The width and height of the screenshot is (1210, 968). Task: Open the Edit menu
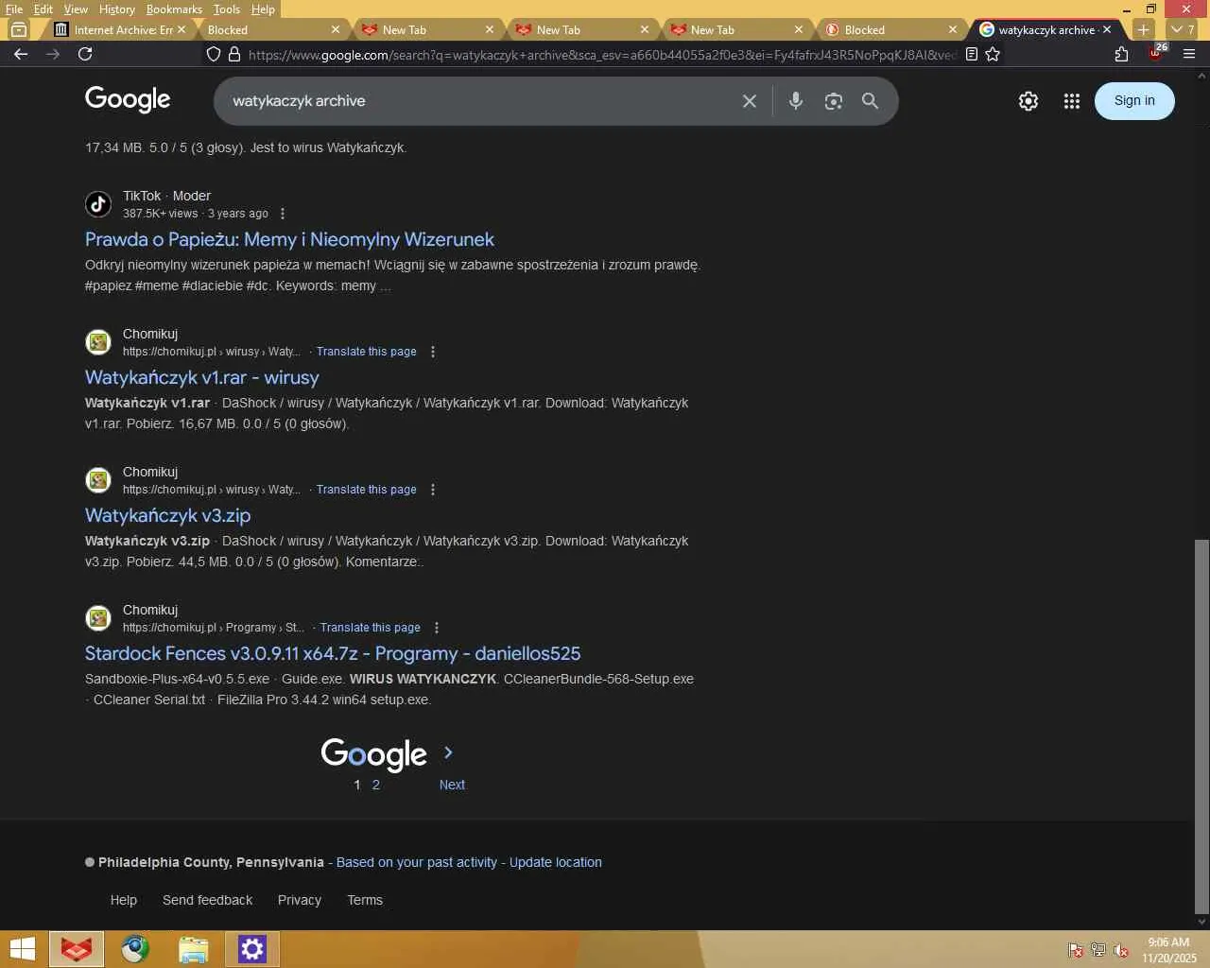[43, 9]
